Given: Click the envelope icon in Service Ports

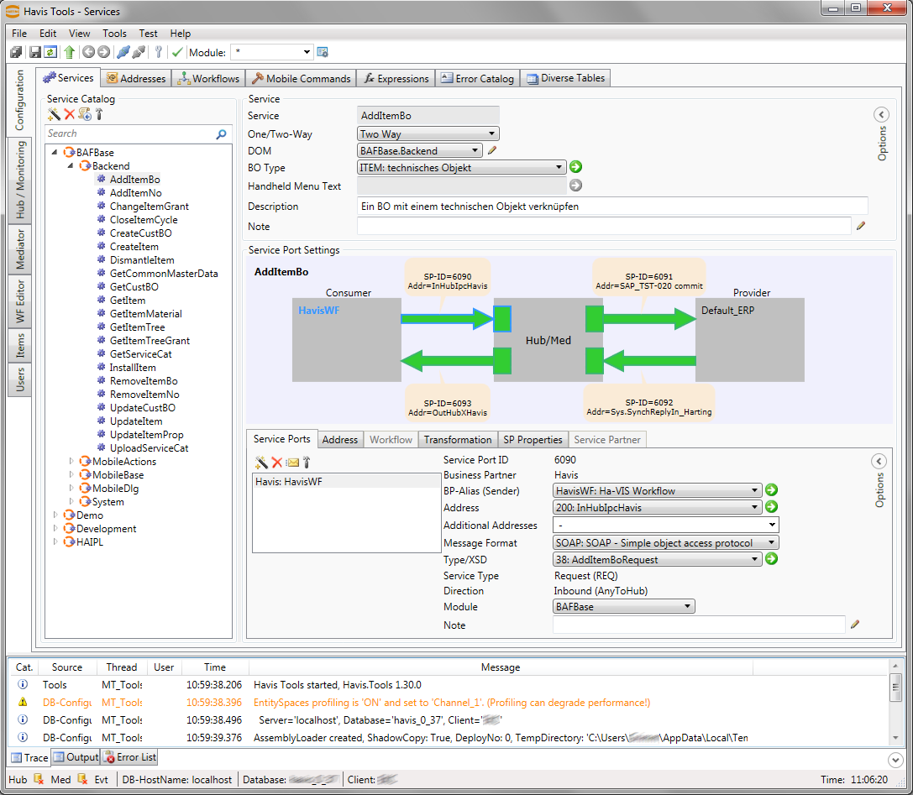Looking at the screenshot, I should pyautogui.click(x=292, y=463).
